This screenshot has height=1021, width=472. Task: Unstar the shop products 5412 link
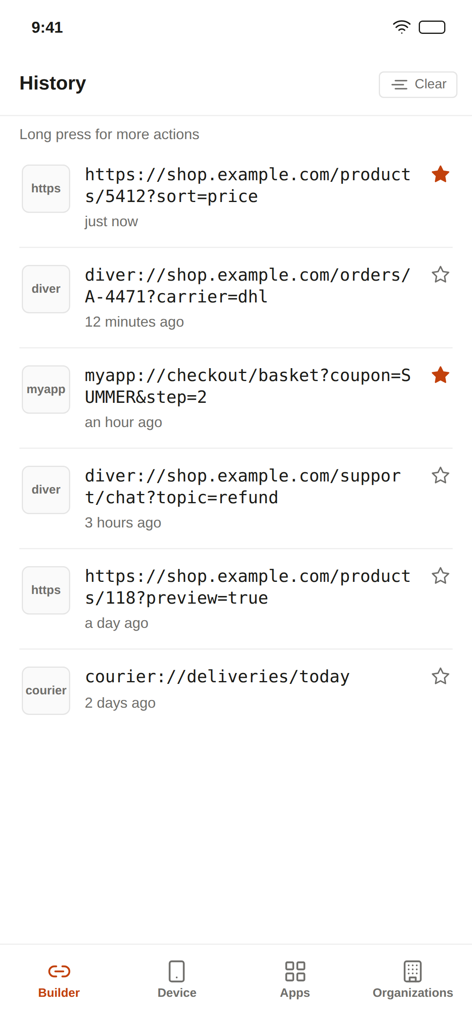coord(440,174)
